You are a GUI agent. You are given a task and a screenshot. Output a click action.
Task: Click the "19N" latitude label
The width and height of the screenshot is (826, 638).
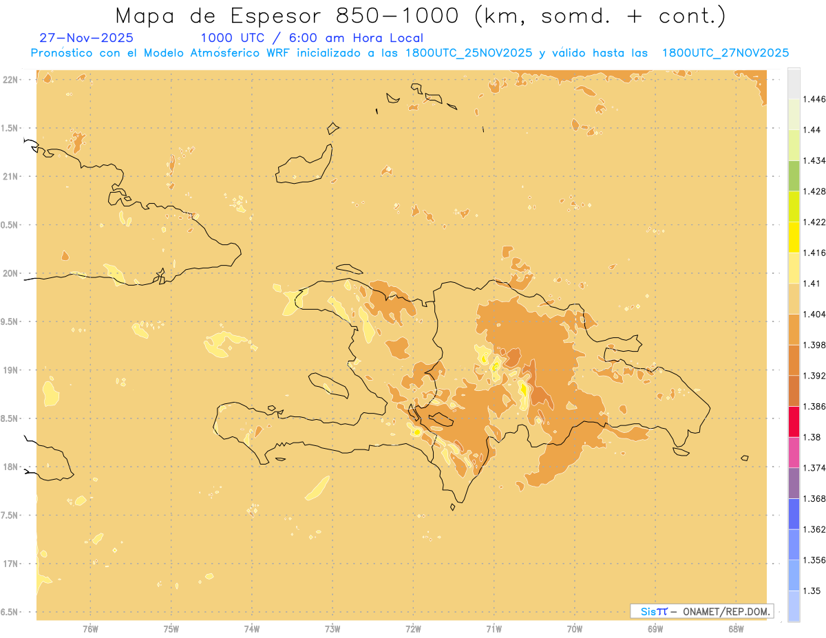tap(10, 370)
